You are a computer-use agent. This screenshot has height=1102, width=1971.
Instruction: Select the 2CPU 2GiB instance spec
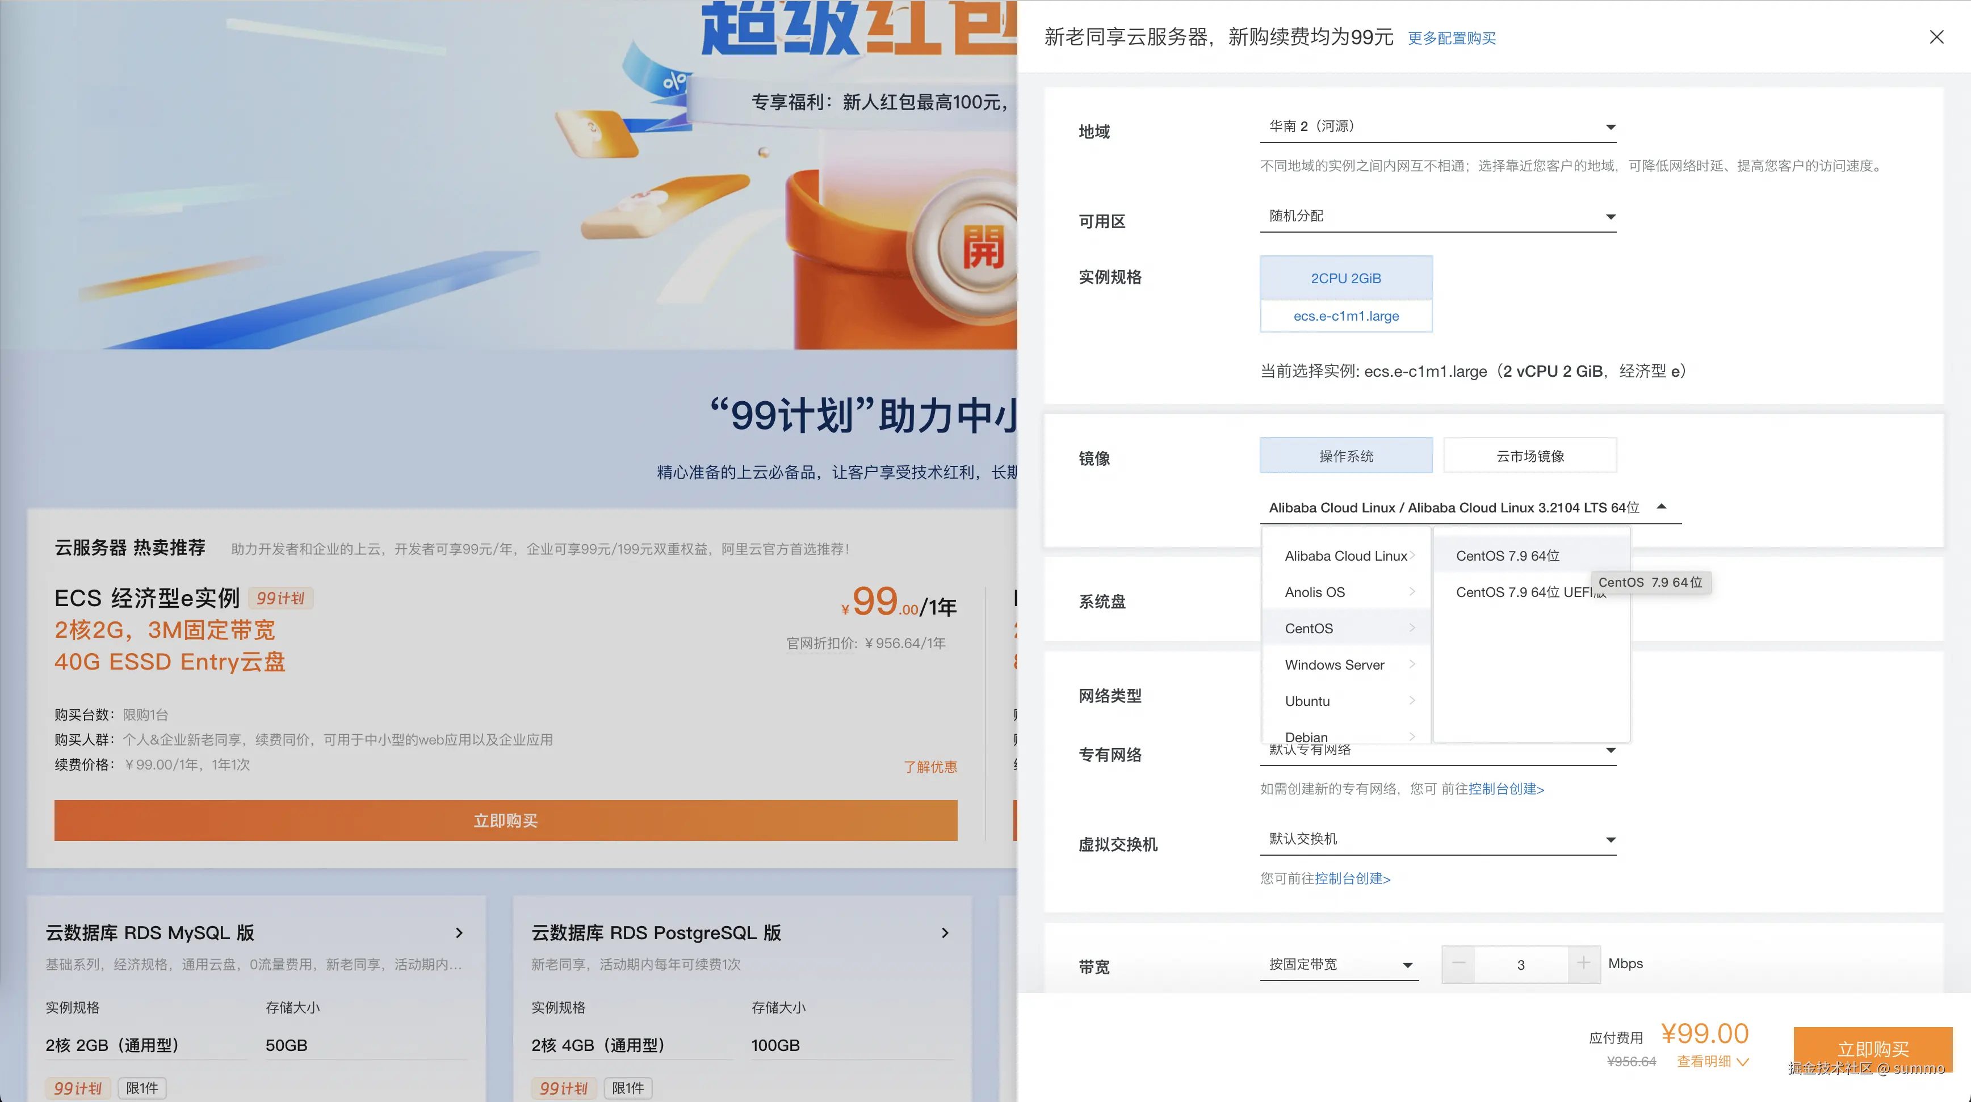(1345, 279)
